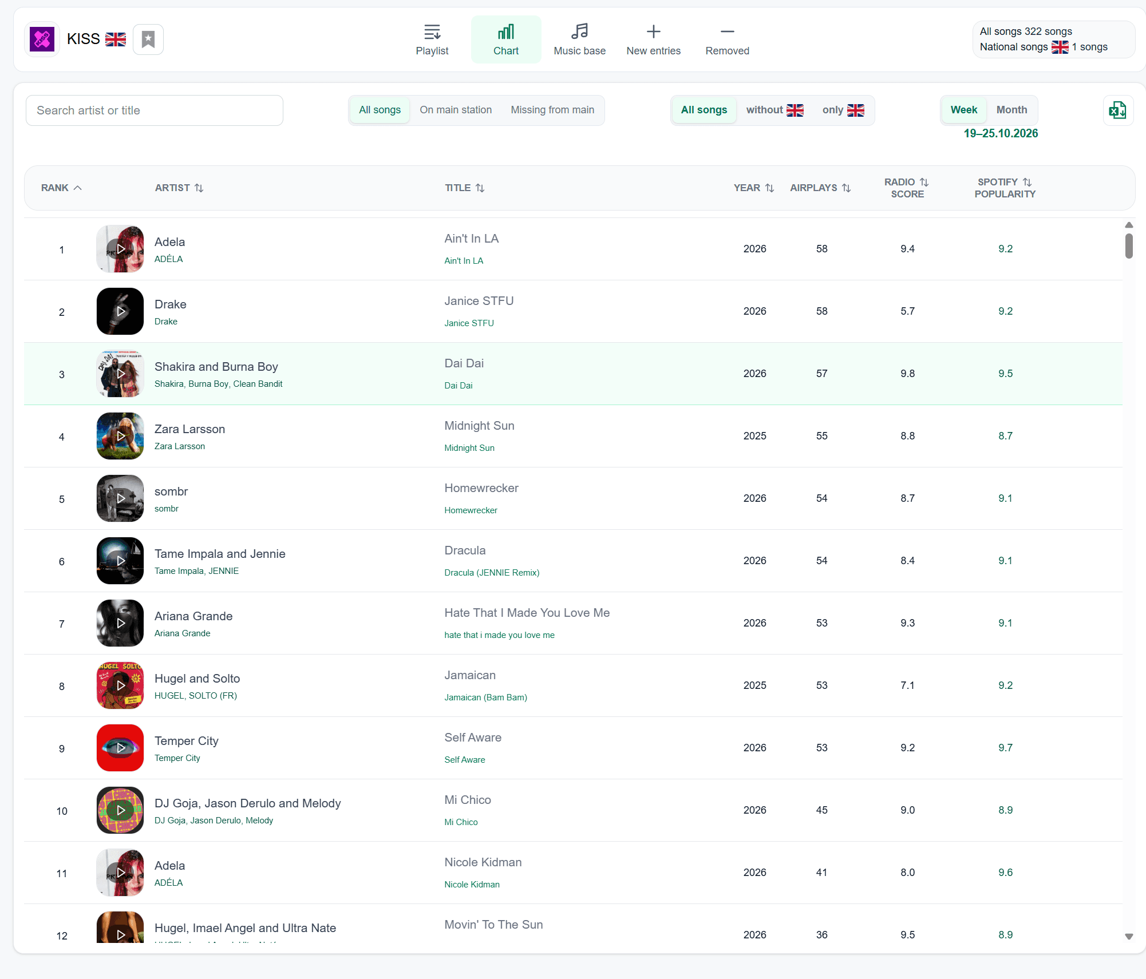Open the New entries tab
The height and width of the screenshot is (979, 1146).
click(654, 39)
